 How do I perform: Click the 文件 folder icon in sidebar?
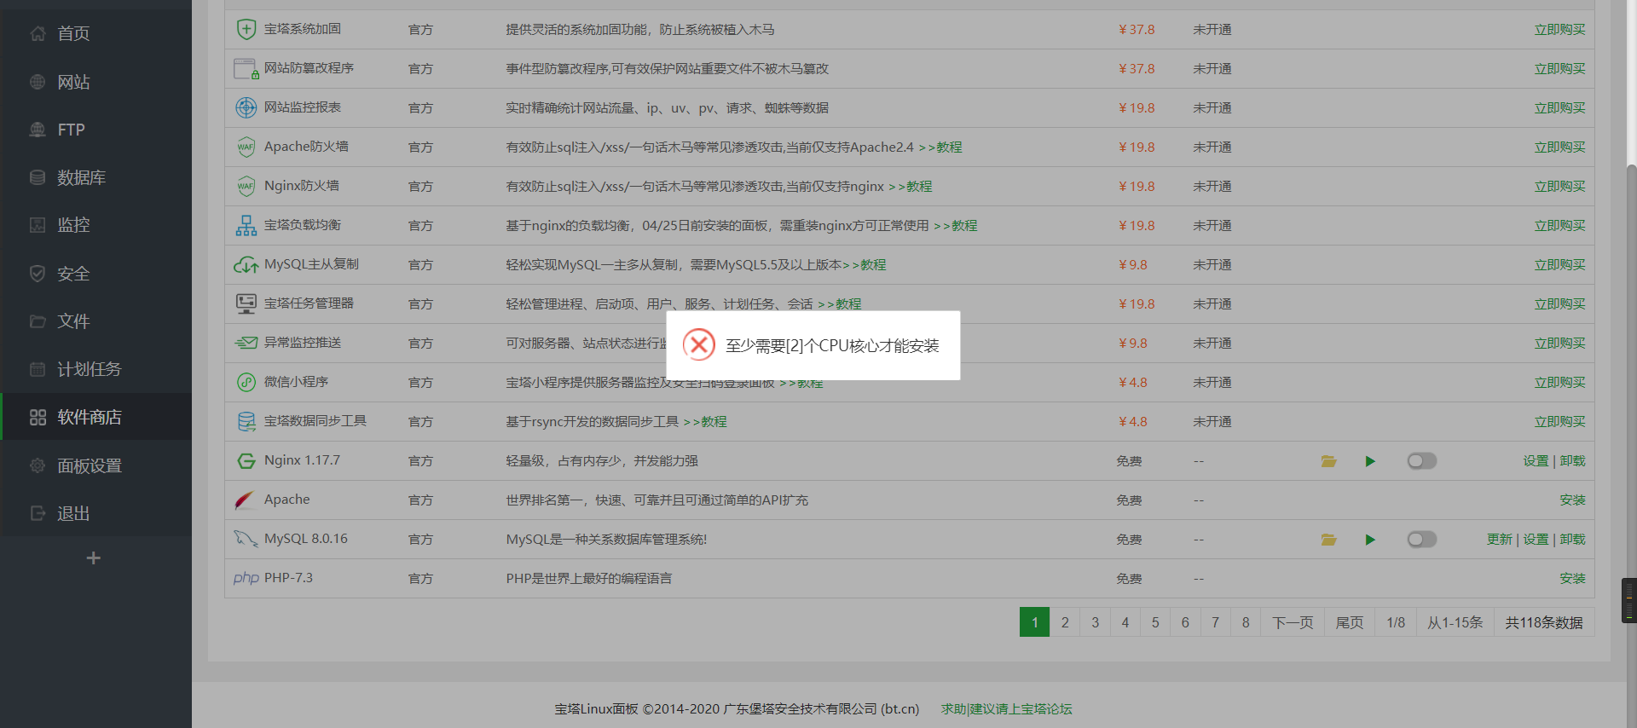[38, 321]
